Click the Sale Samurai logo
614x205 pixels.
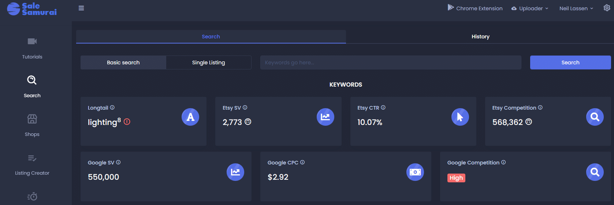[32, 9]
